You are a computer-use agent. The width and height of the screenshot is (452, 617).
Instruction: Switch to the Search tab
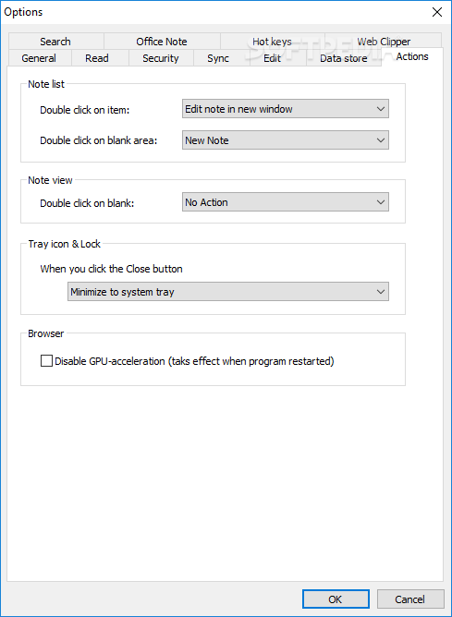[x=55, y=42]
